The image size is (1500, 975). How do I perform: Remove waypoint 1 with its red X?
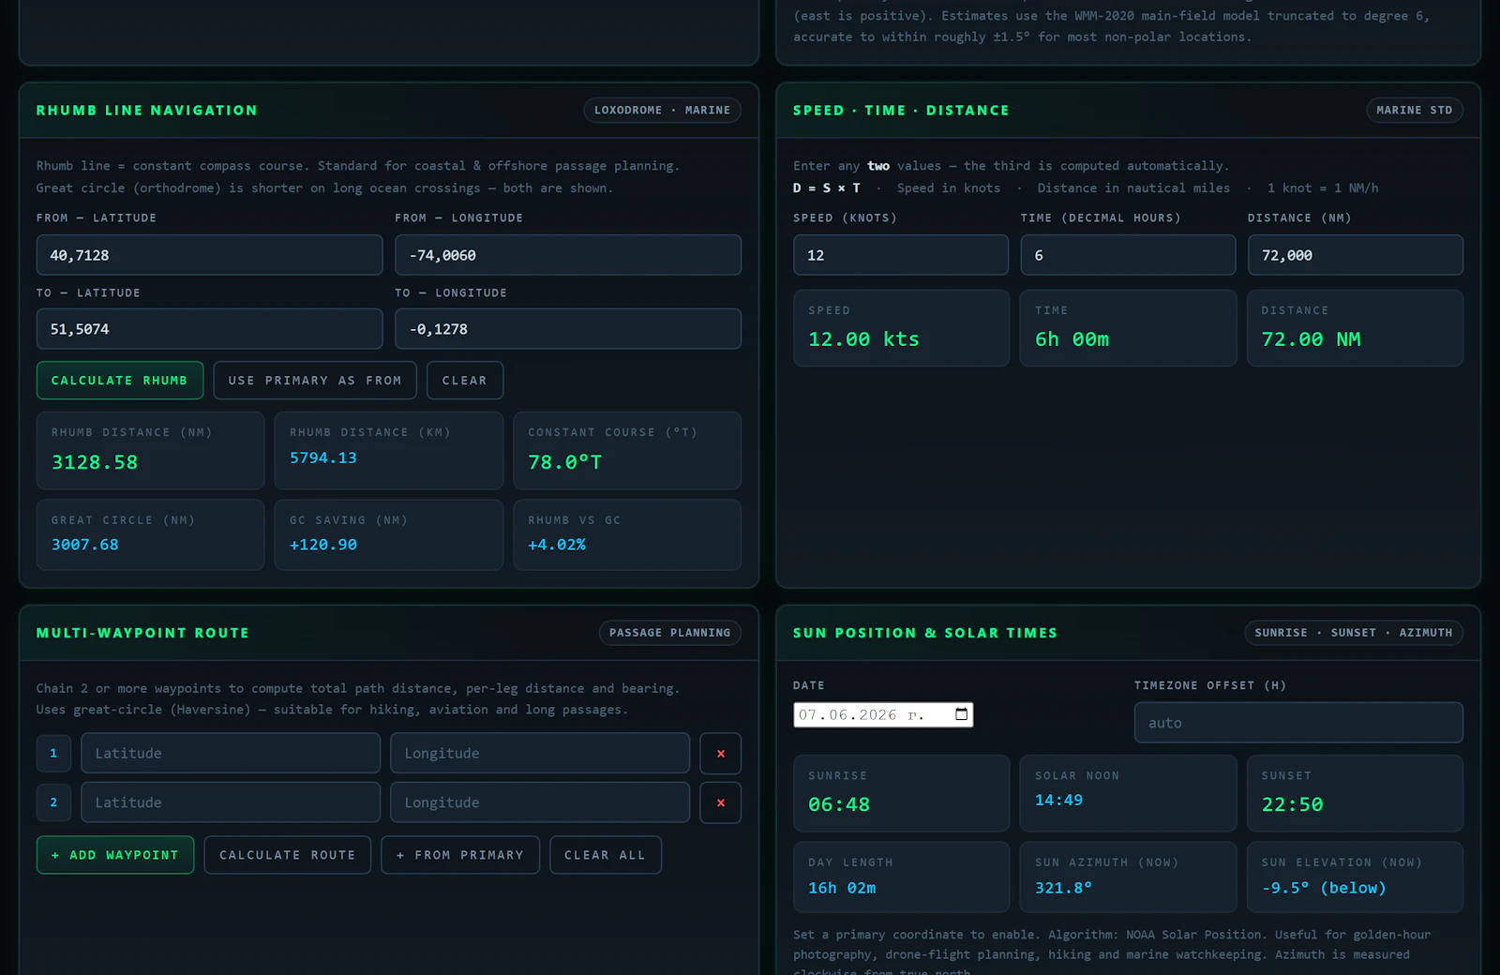720,753
